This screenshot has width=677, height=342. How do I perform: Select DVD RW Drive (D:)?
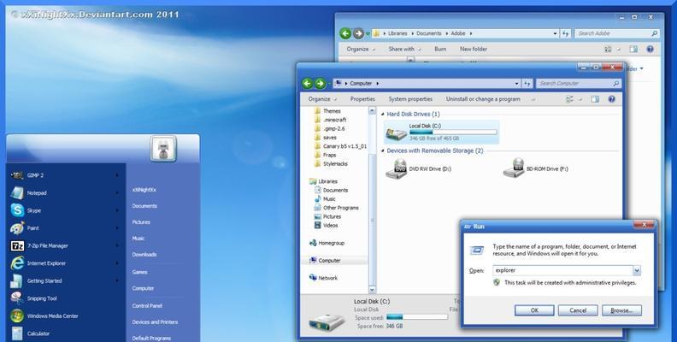click(418, 168)
